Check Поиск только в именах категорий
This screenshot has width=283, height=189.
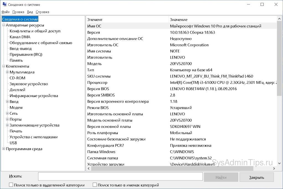95,185
